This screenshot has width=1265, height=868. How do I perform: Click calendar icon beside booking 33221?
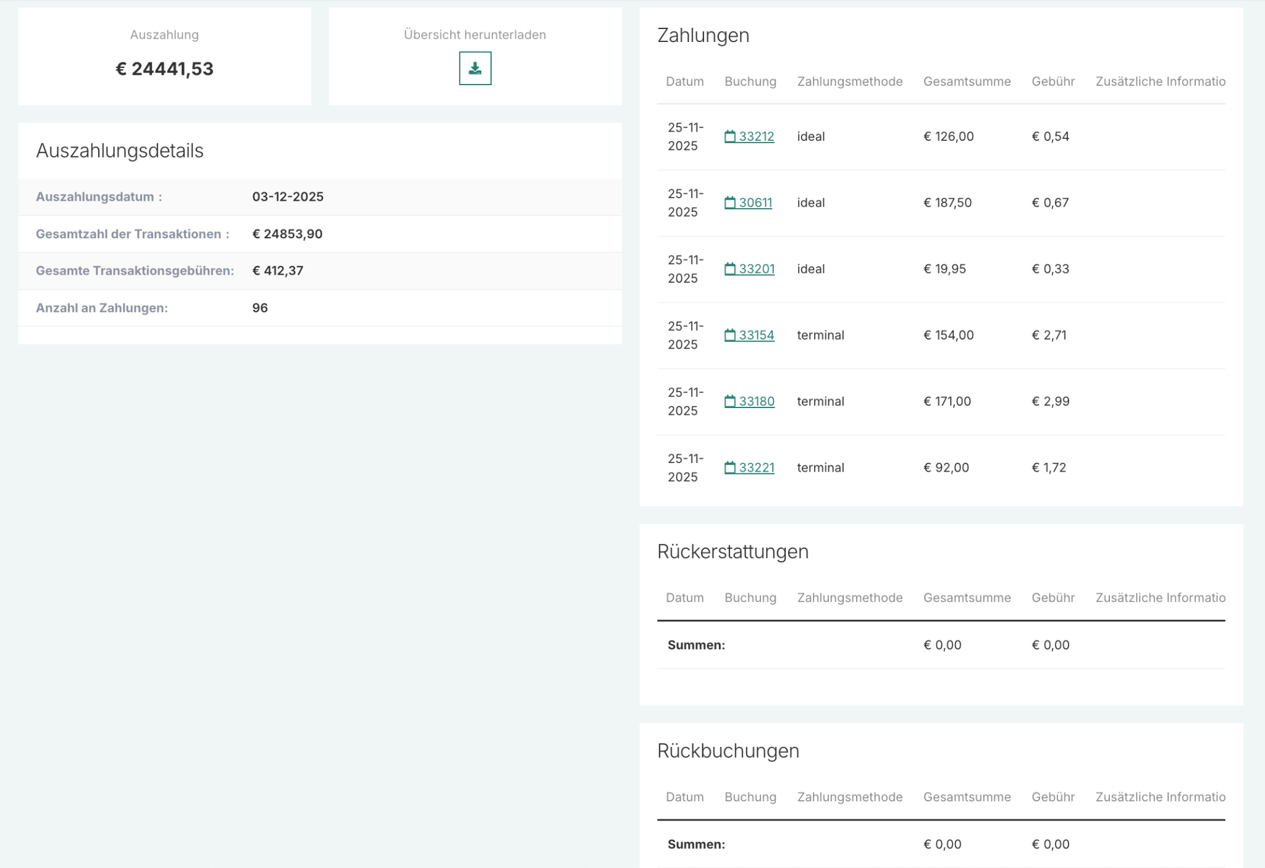coord(730,468)
